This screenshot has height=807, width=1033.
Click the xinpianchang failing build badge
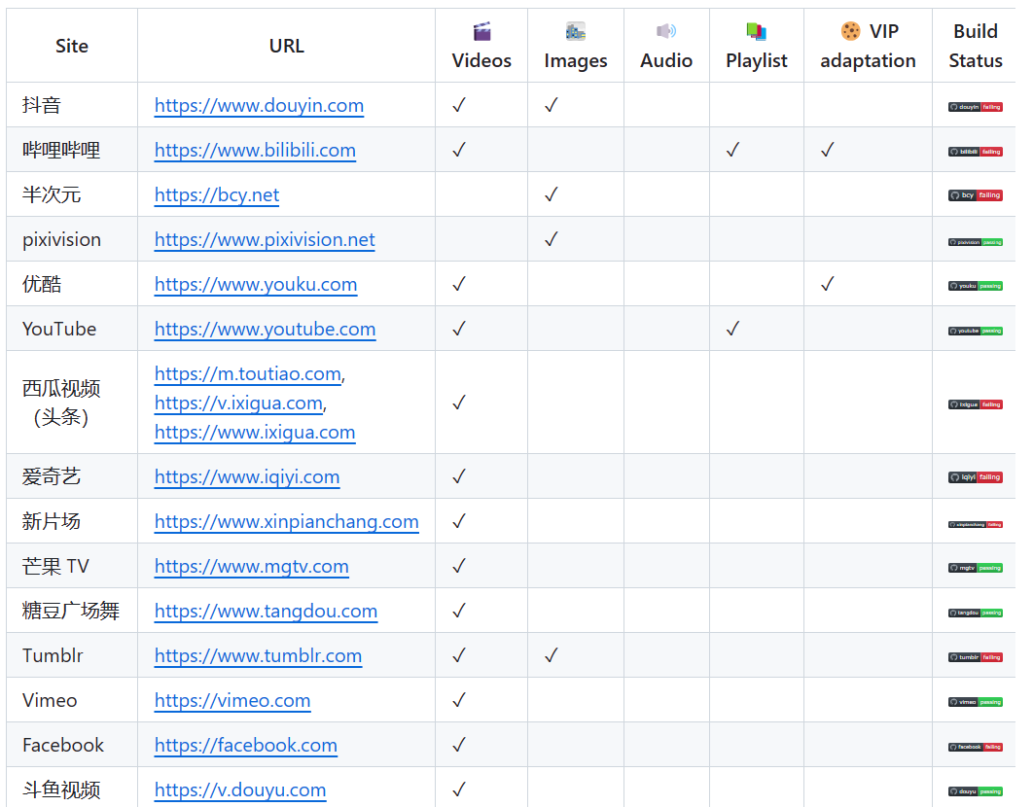[975, 524]
